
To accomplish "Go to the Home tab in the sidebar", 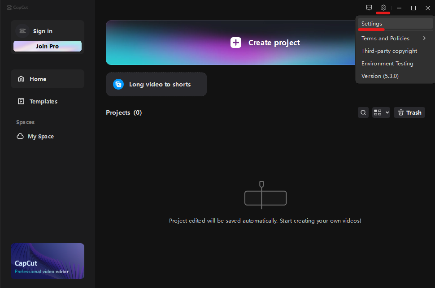I will pyautogui.click(x=48, y=79).
